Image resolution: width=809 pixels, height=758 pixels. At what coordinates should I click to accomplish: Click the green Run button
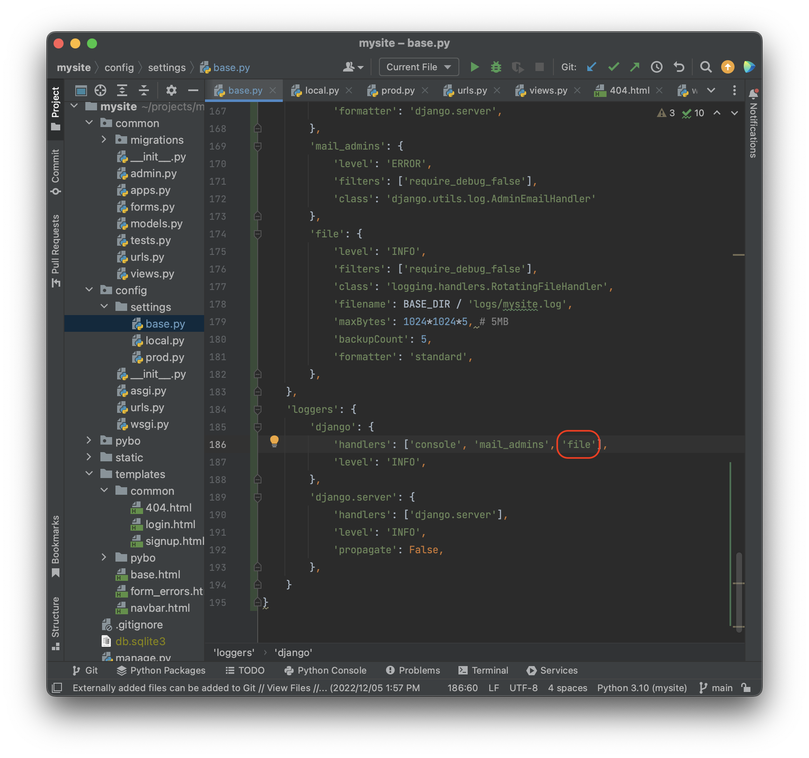(x=474, y=67)
